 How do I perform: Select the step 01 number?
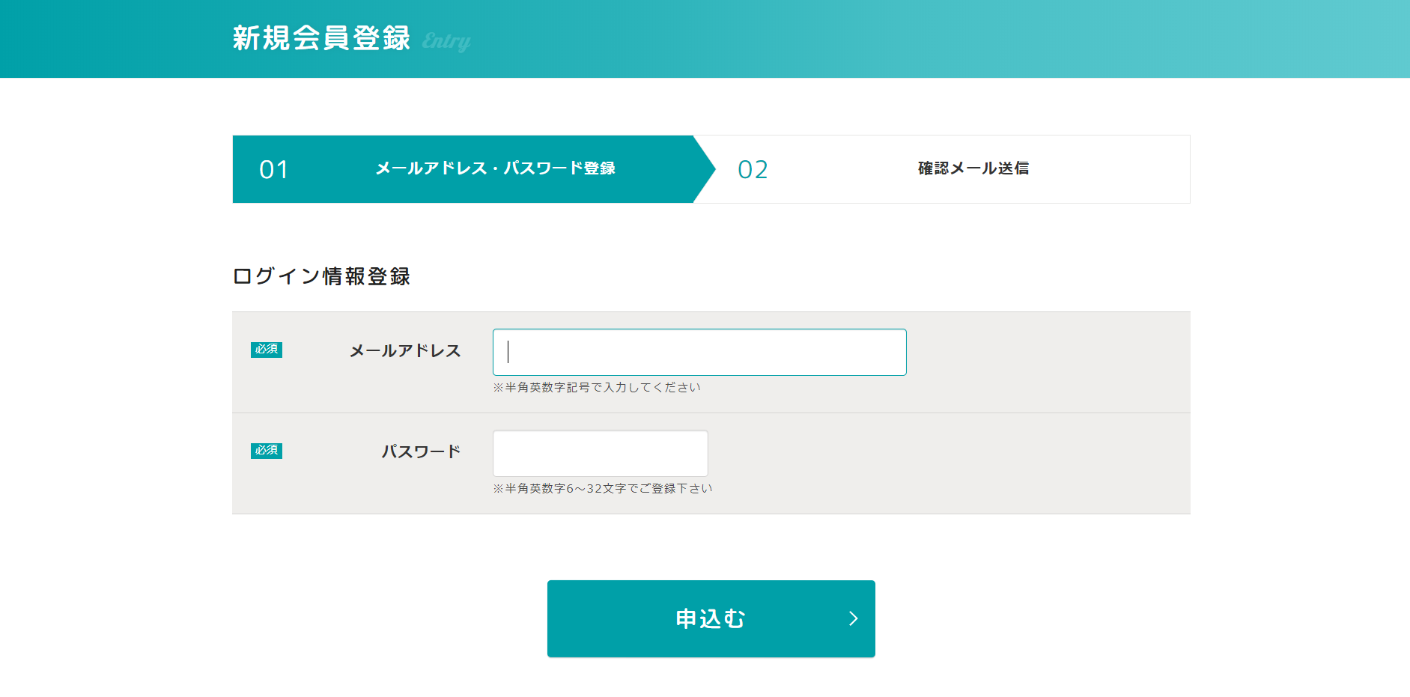click(x=274, y=169)
